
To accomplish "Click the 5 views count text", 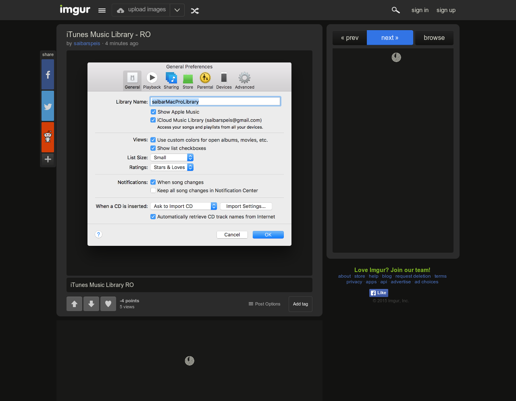I will pyautogui.click(x=127, y=307).
